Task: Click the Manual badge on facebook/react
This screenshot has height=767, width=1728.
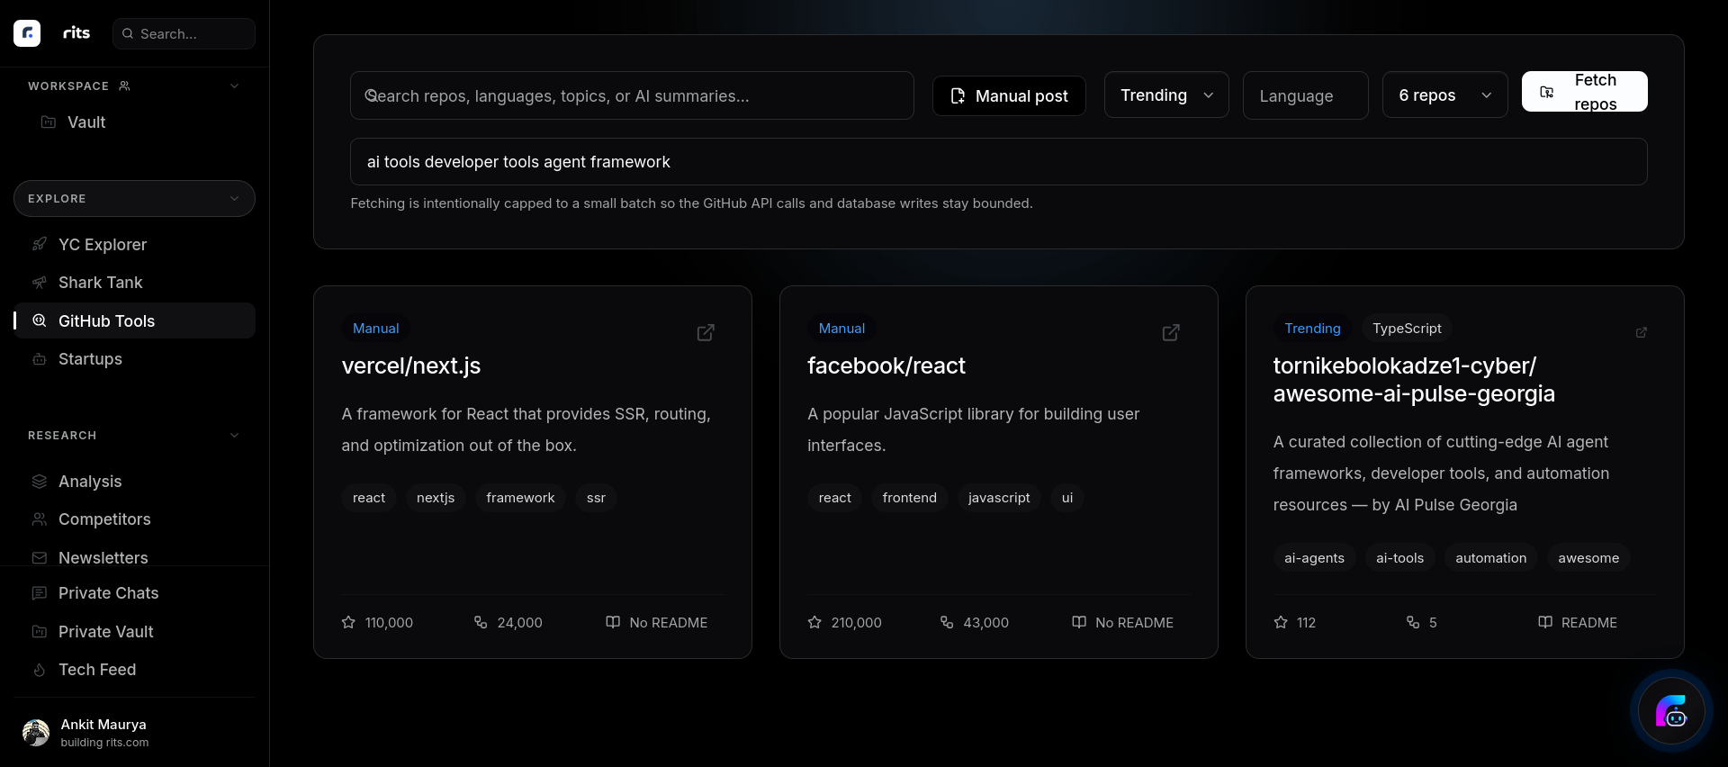Action: pos(841,329)
